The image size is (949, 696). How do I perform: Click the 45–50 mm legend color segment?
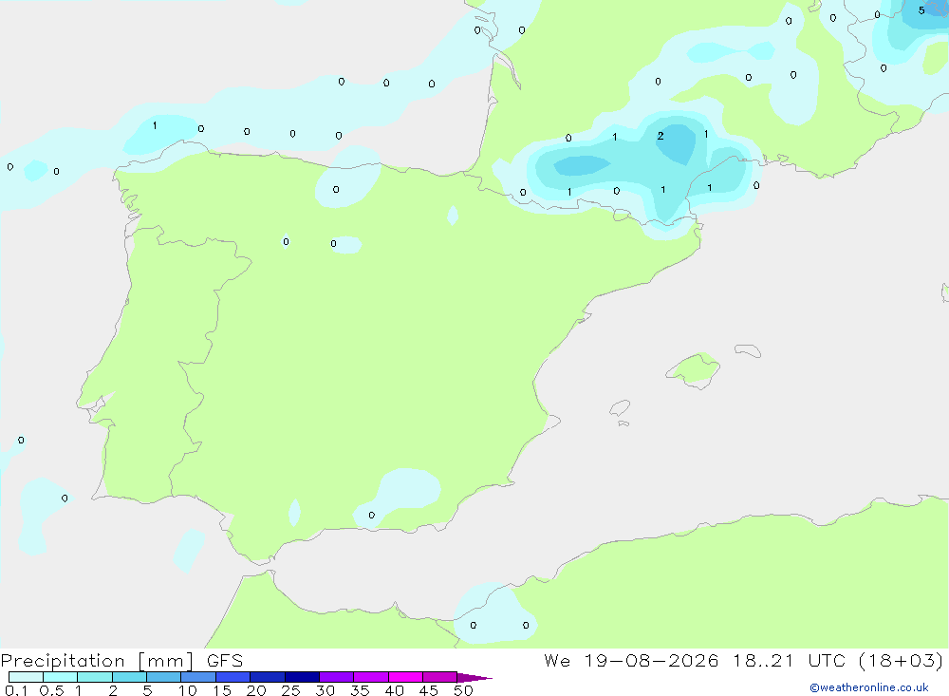[x=439, y=677]
